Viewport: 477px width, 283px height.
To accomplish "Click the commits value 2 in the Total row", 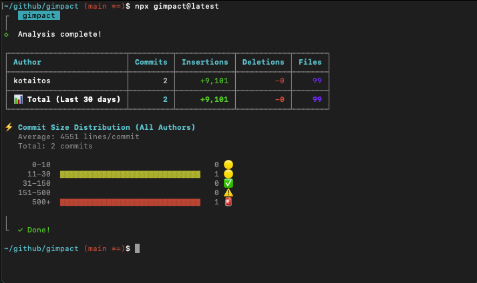I will (165, 99).
